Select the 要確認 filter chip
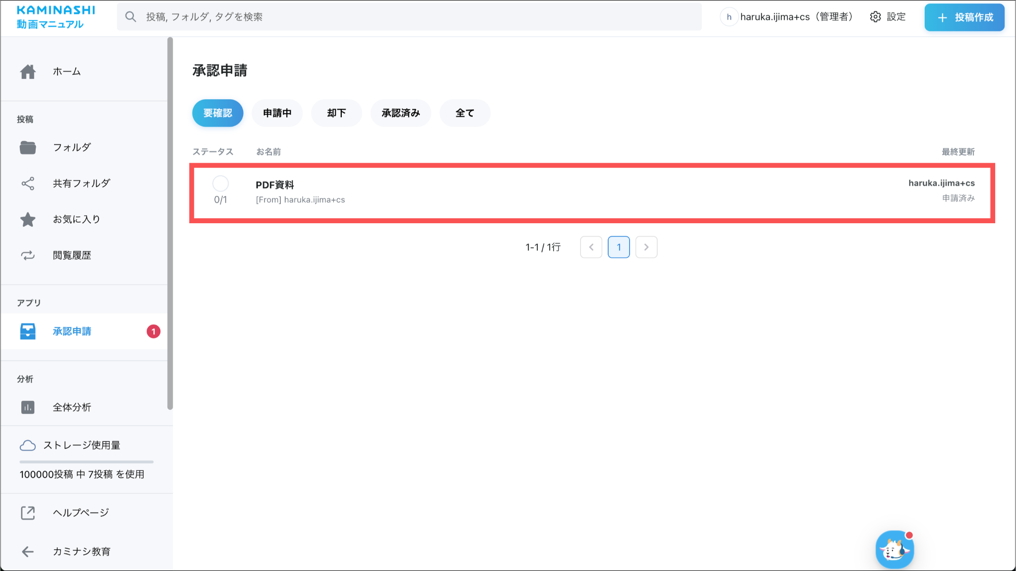Screen dimensions: 1016x571 218,113
